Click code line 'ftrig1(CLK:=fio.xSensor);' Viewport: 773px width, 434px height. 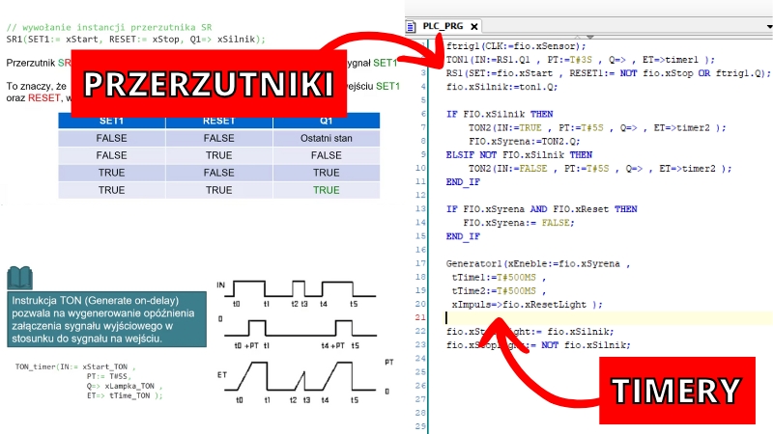coord(516,46)
